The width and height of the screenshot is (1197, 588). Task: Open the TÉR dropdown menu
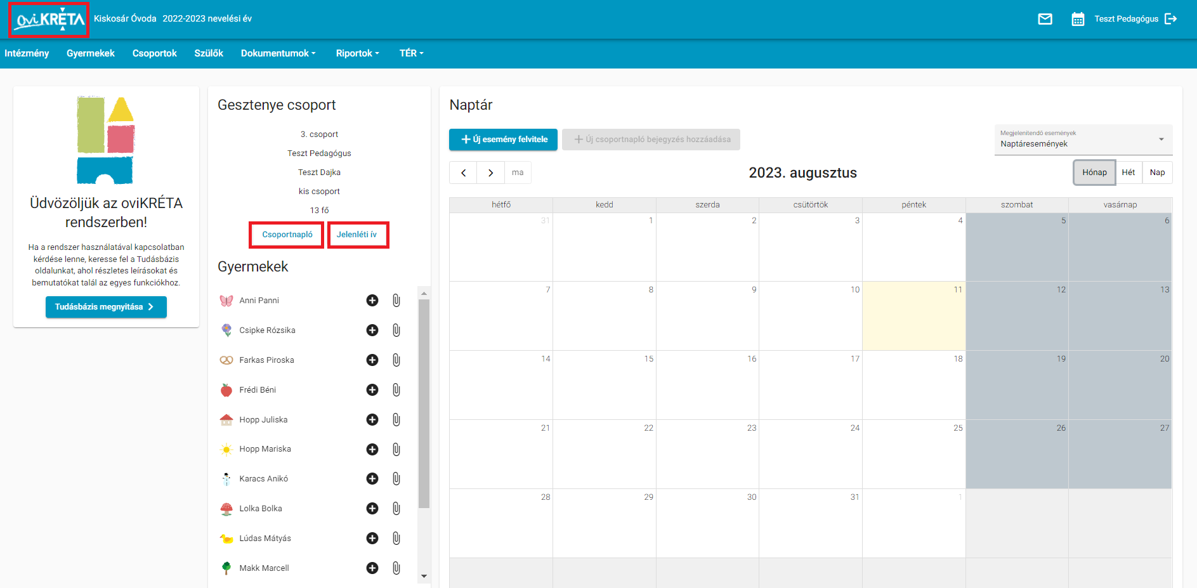click(x=412, y=53)
